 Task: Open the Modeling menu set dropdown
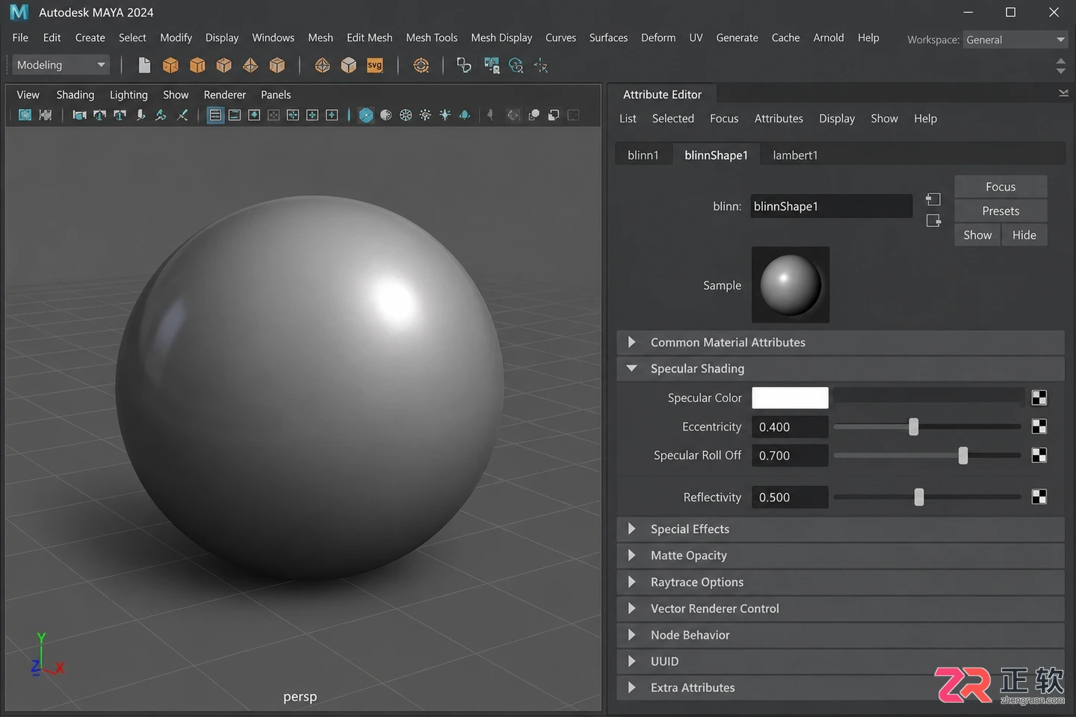tap(61, 65)
